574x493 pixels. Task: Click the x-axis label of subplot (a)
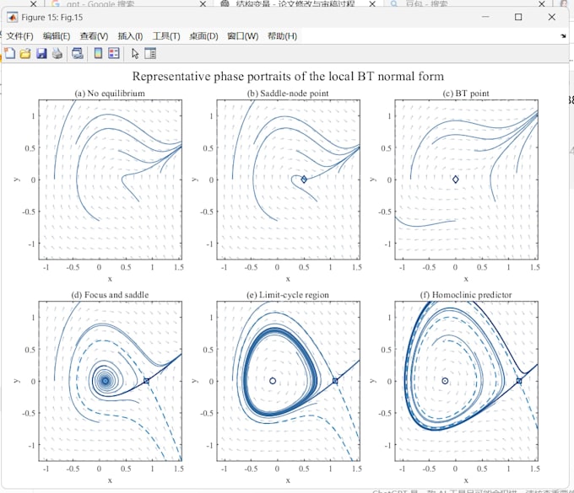coord(110,279)
